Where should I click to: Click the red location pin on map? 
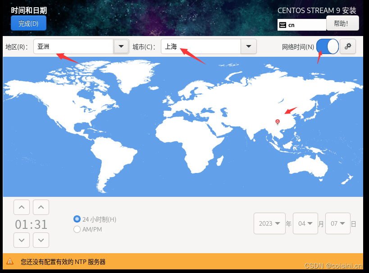click(278, 122)
